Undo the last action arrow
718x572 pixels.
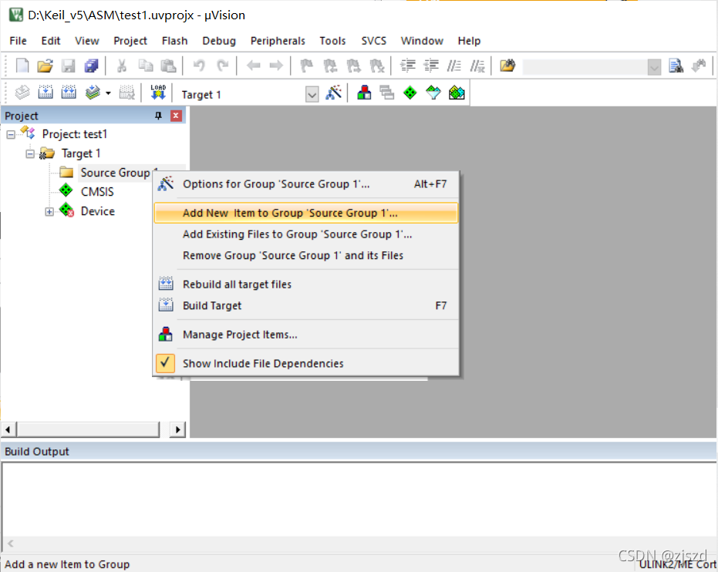199,66
